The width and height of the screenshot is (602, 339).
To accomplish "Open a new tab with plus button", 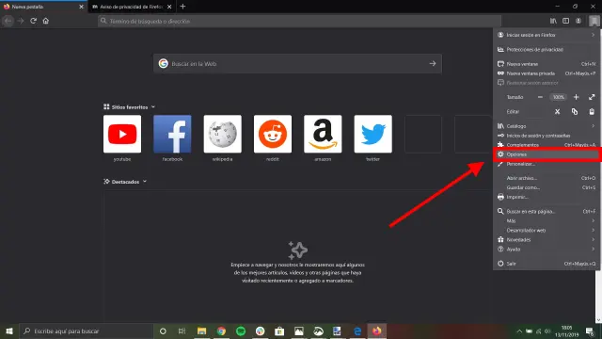I will pyautogui.click(x=182, y=7).
